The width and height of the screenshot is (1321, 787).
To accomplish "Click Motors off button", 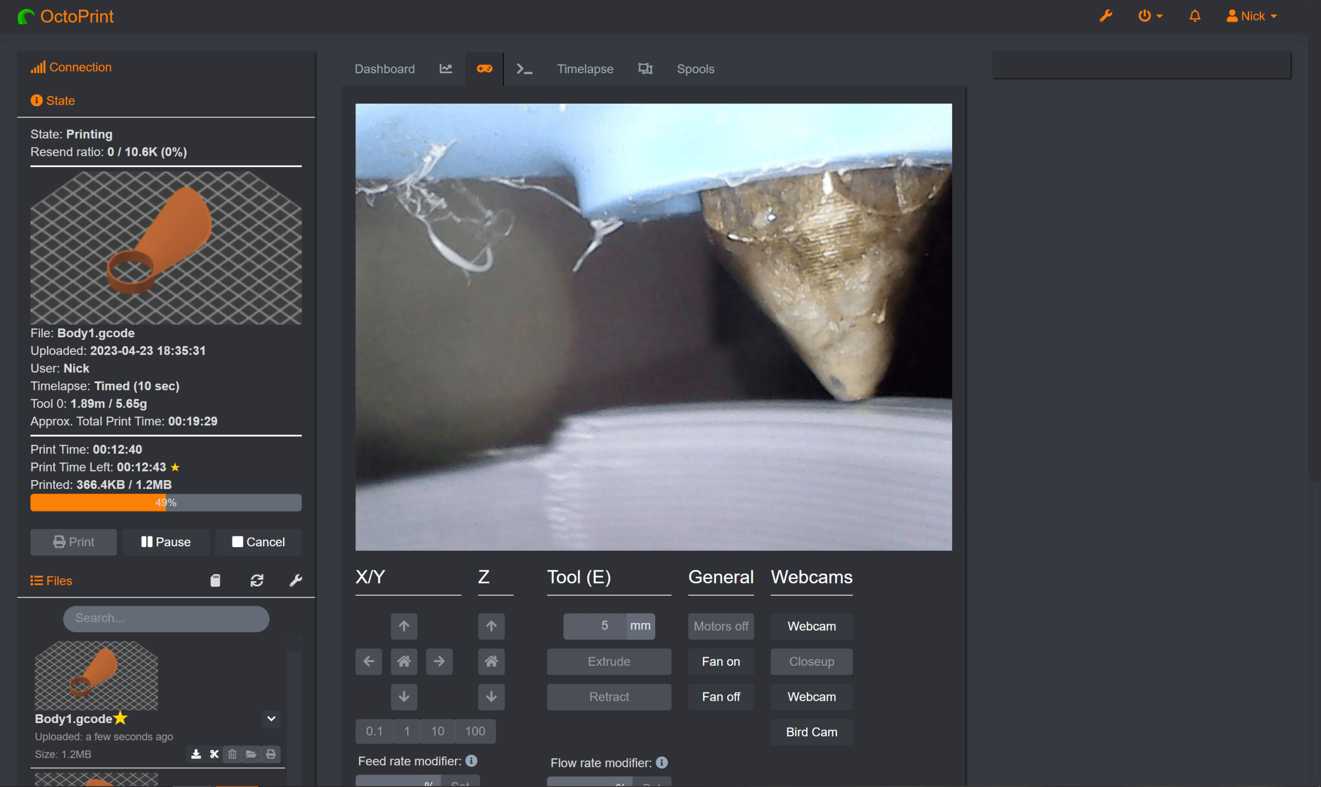I will click(x=721, y=626).
